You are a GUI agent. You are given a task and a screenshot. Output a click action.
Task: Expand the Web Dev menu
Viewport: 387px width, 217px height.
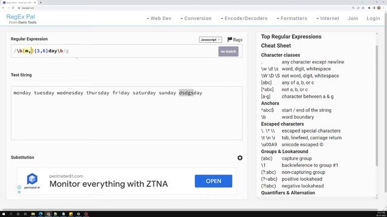159,19
